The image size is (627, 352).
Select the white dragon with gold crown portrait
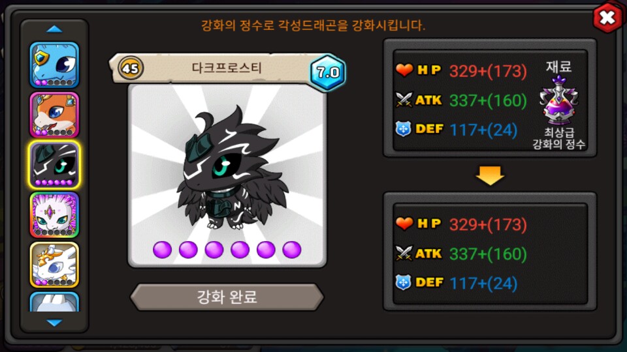tap(54, 265)
